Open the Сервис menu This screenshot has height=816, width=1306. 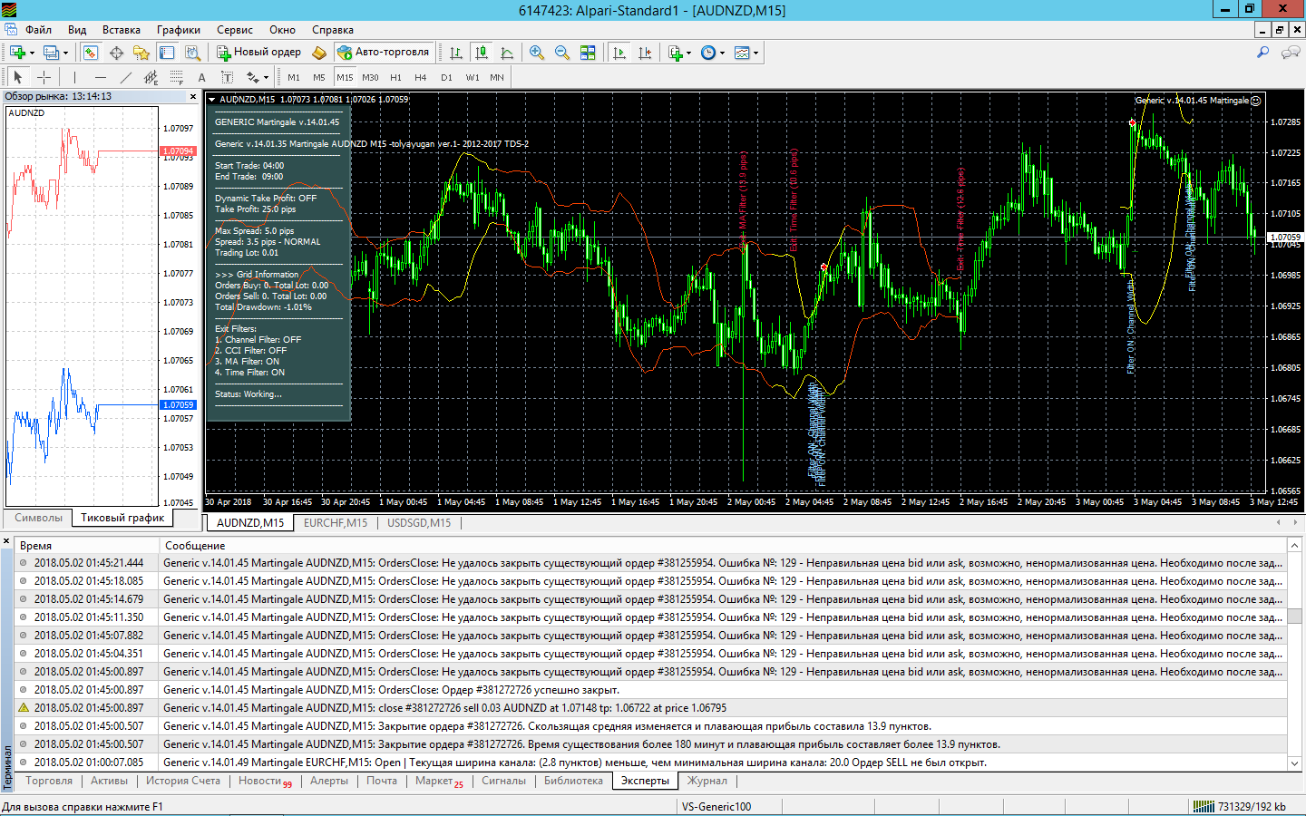(235, 30)
